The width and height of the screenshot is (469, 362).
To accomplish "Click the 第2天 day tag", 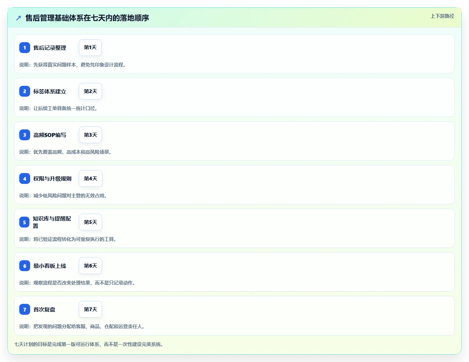I will point(90,91).
